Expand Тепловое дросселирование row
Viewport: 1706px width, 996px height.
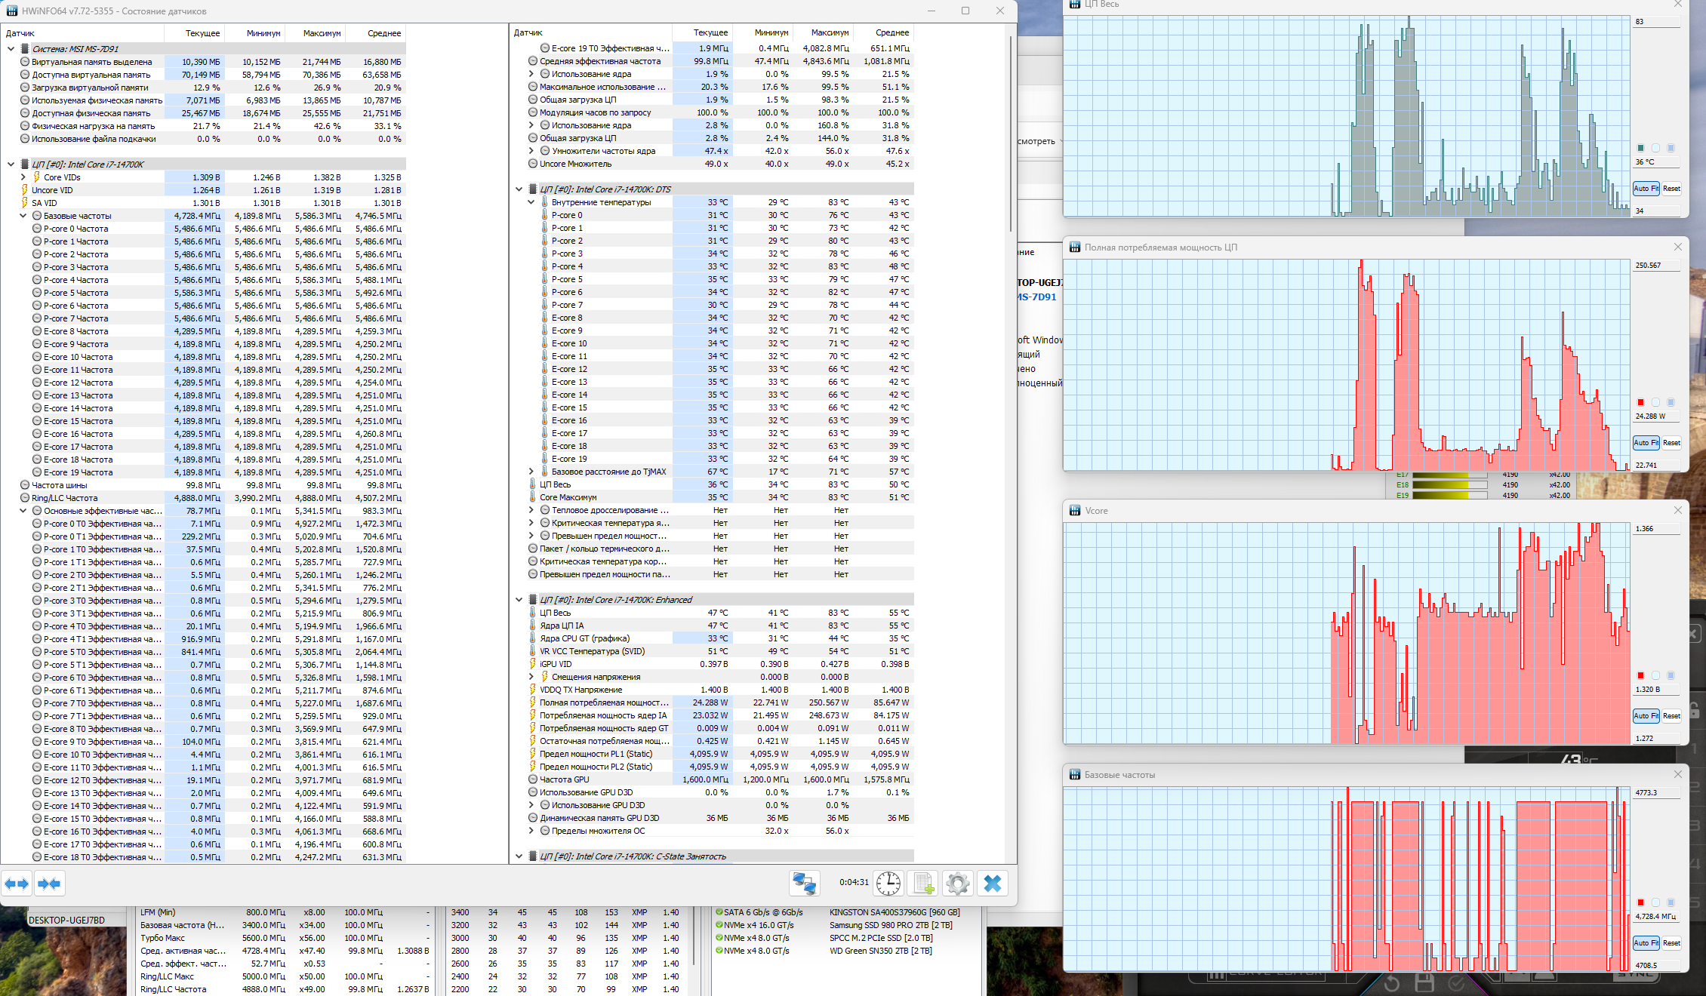click(x=531, y=511)
